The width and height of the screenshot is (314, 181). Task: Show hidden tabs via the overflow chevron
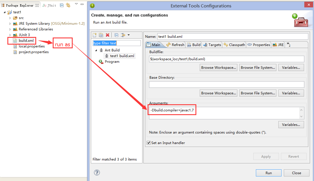pos(288,45)
